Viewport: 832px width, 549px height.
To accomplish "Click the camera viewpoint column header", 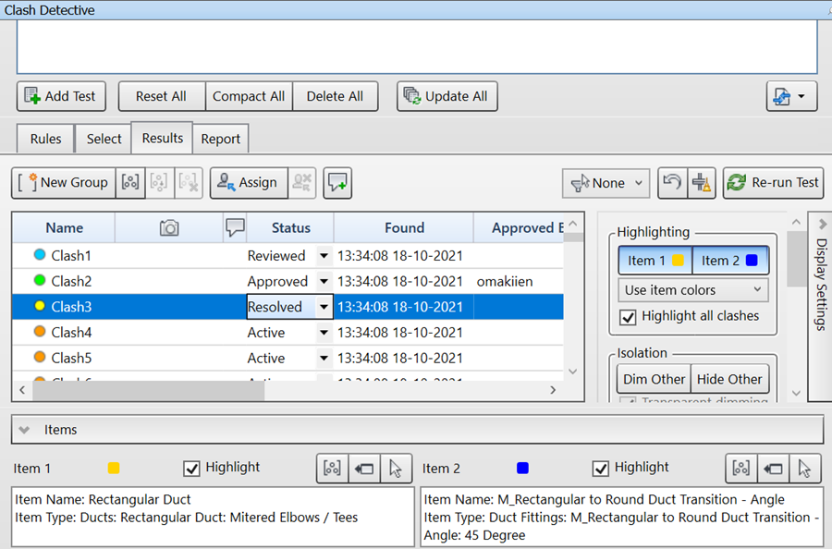I will 169,227.
